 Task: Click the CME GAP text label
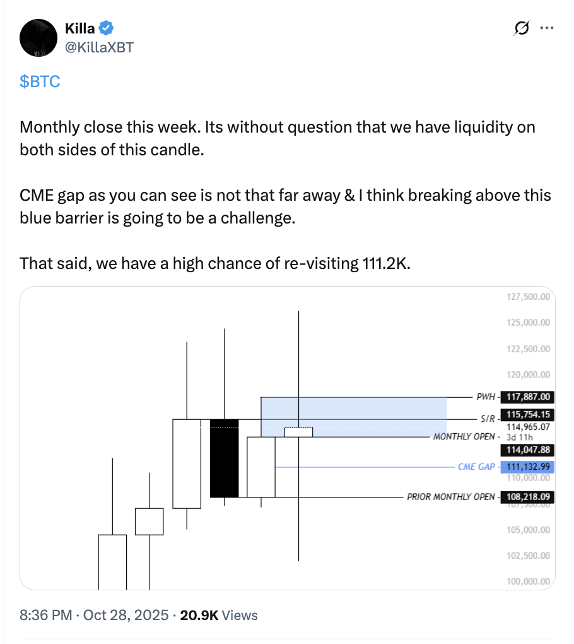pyautogui.click(x=476, y=467)
